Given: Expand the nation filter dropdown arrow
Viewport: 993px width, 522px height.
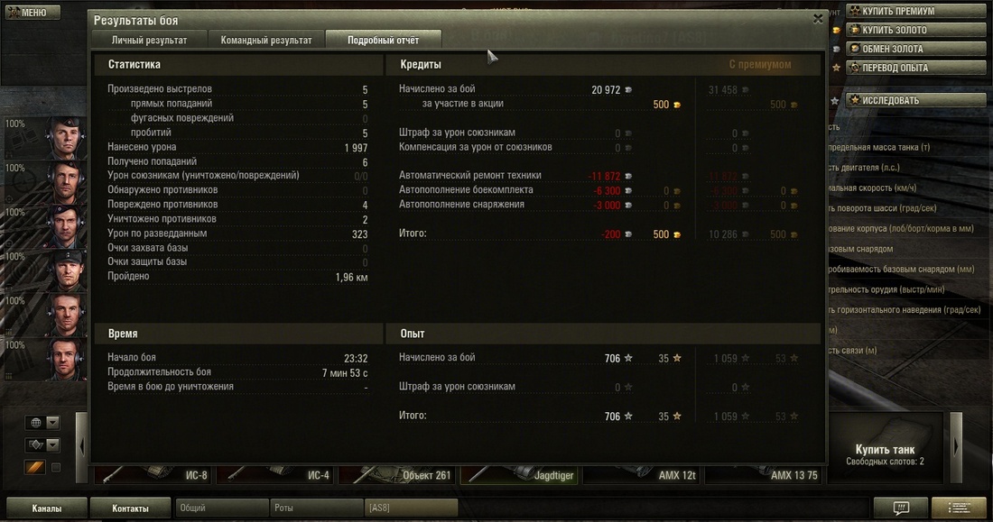Looking at the screenshot, I should tap(53, 423).
